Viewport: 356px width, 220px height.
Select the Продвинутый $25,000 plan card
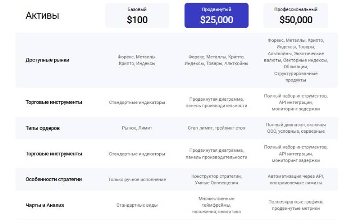pyautogui.click(x=216, y=16)
